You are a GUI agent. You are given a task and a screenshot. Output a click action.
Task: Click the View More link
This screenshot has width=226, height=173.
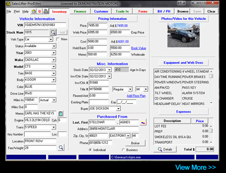(x=196, y=167)
